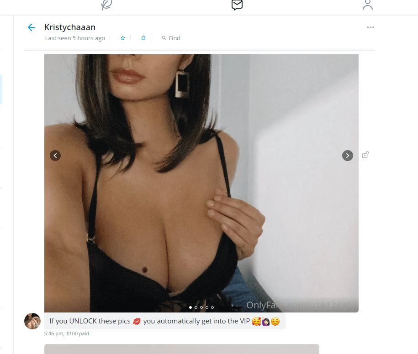Select the second carousel dot

(196, 307)
